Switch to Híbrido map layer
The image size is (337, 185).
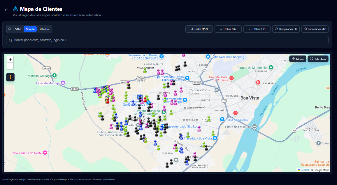pos(44,29)
